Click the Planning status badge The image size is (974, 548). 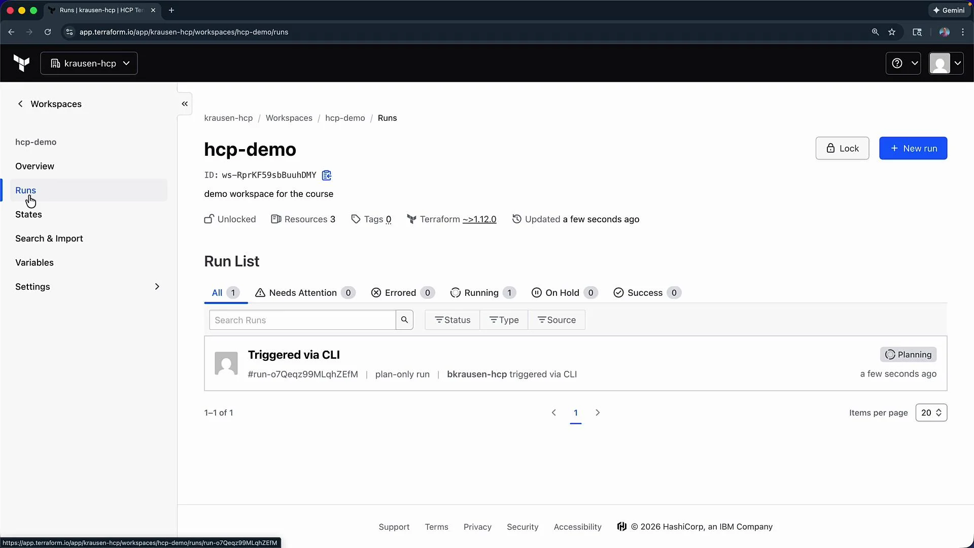(908, 355)
